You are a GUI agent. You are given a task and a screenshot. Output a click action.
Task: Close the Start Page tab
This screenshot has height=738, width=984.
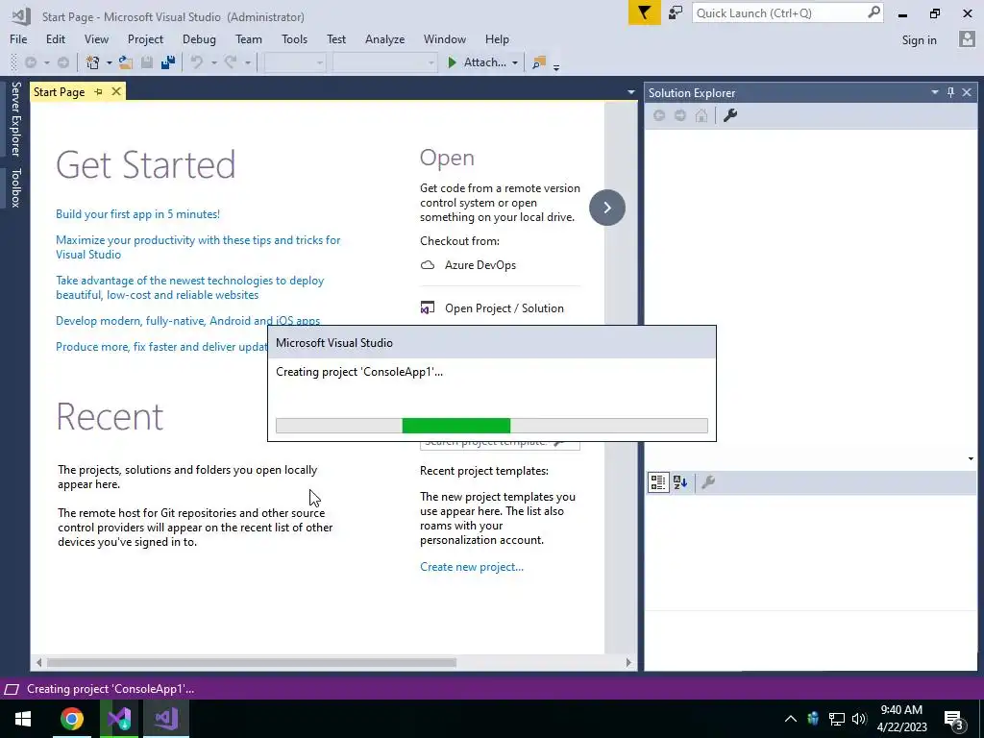pyautogui.click(x=116, y=91)
